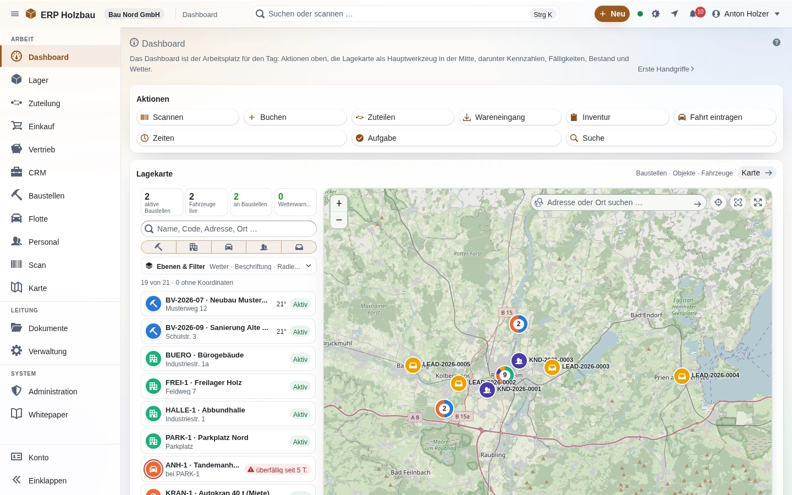Open the hamburger menu icon
Screen dimensions: 792x495
coord(15,14)
